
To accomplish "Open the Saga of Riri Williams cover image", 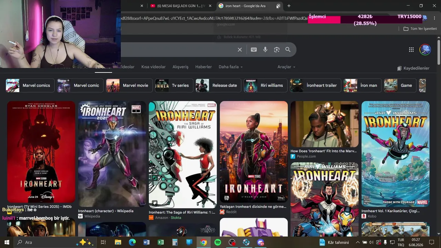I will click(183, 155).
